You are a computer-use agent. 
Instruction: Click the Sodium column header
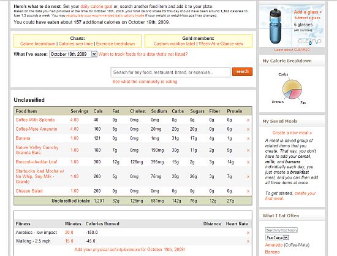tap(159, 111)
